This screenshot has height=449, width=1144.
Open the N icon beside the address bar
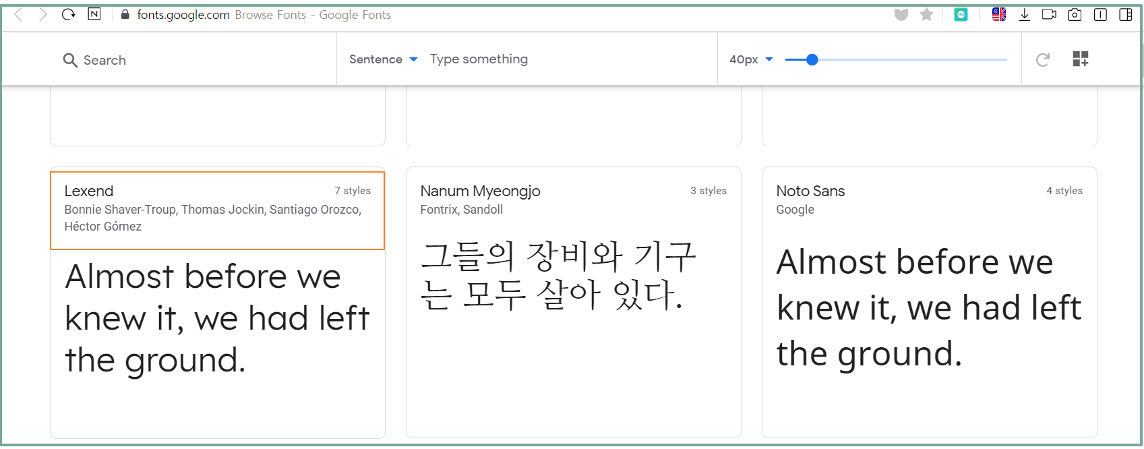[94, 14]
